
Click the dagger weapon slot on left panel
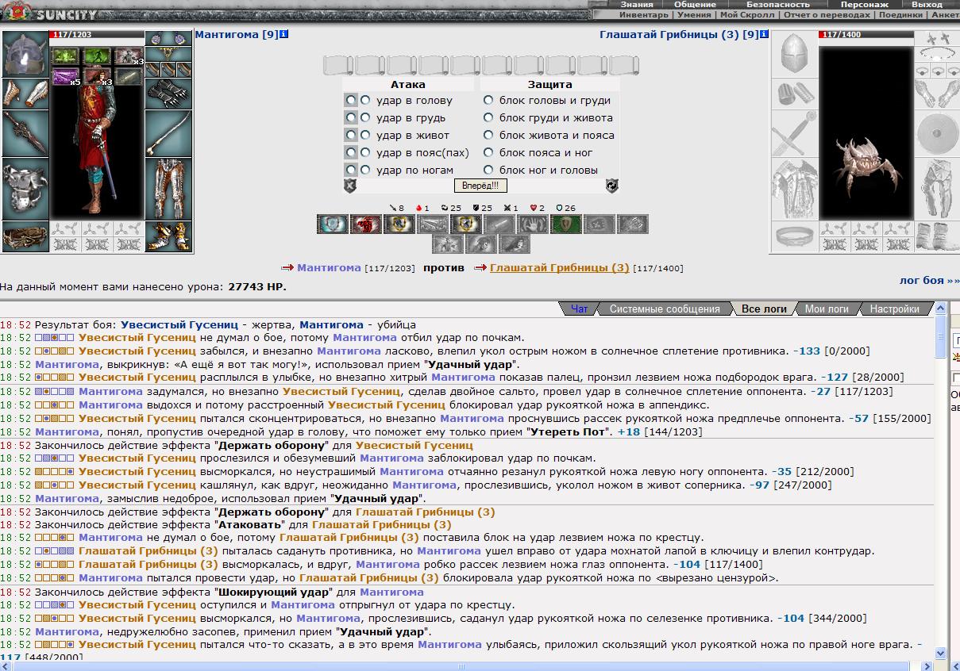pyautogui.click(x=25, y=133)
